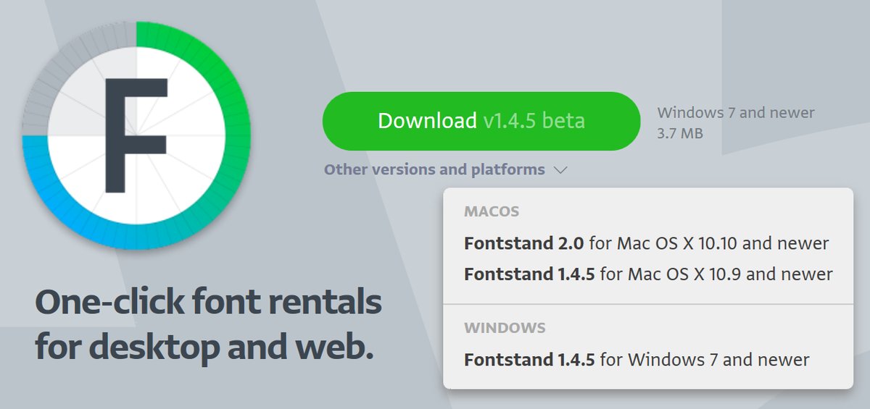Click the Windows 7 and newer label
This screenshot has width=870, height=409.
[735, 113]
